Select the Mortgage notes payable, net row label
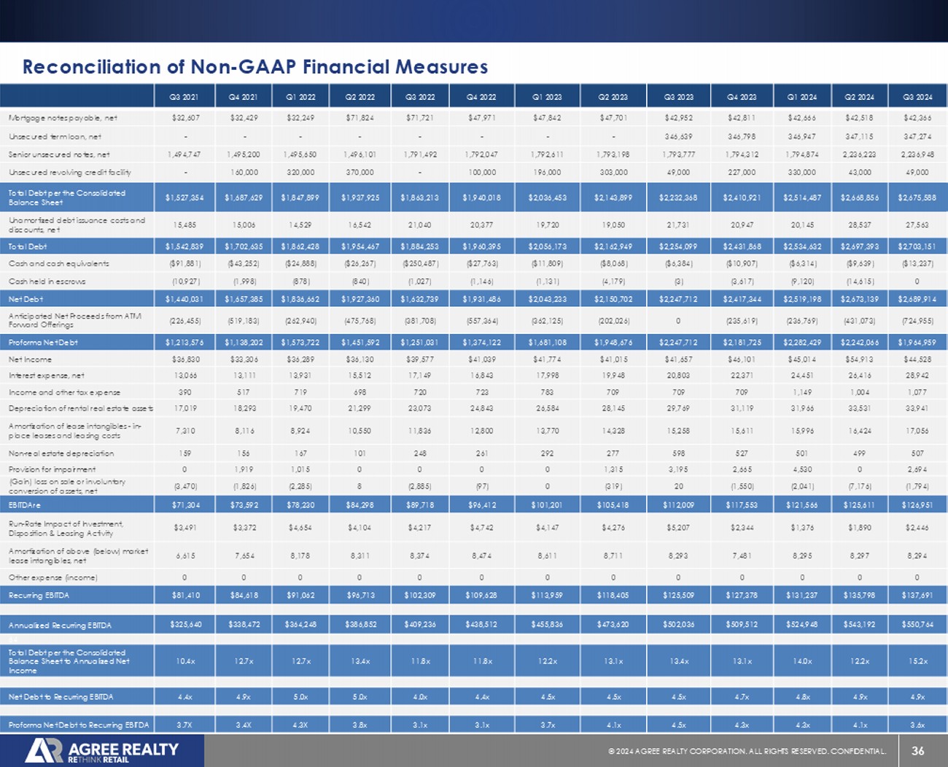Image resolution: width=948 pixels, height=767 pixels. (x=63, y=117)
